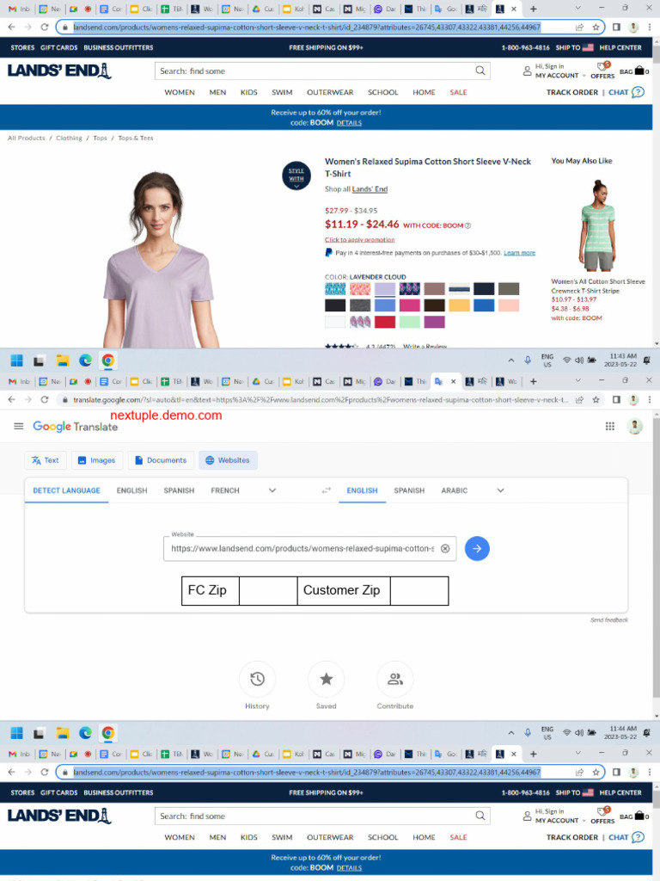Select the Text mode in Google Translate
The height and width of the screenshot is (881, 660).
(46, 460)
